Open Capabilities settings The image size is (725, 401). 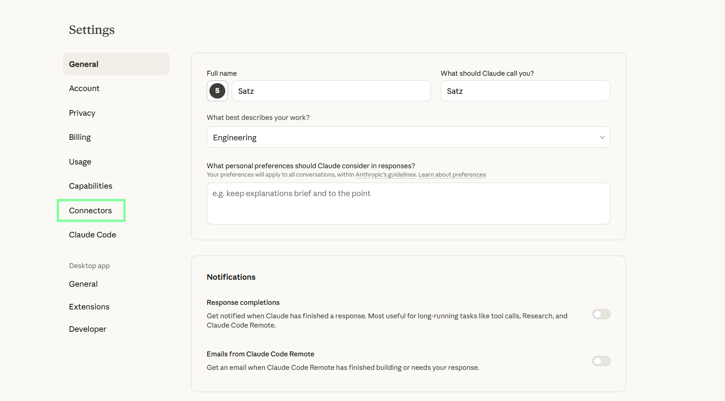coord(91,186)
